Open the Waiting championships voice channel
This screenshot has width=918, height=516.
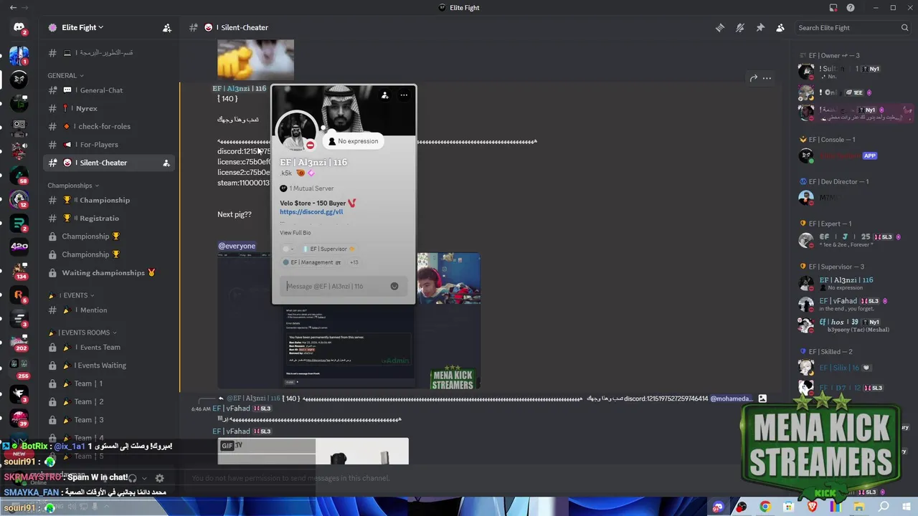pos(108,272)
